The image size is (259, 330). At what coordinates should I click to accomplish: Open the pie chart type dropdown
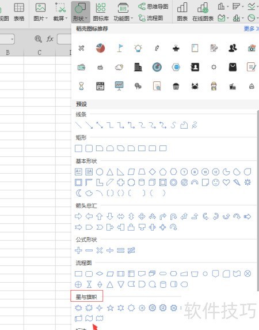253,18
